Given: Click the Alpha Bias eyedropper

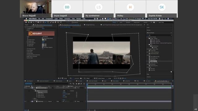Looking at the screenshot, I should [45, 46].
